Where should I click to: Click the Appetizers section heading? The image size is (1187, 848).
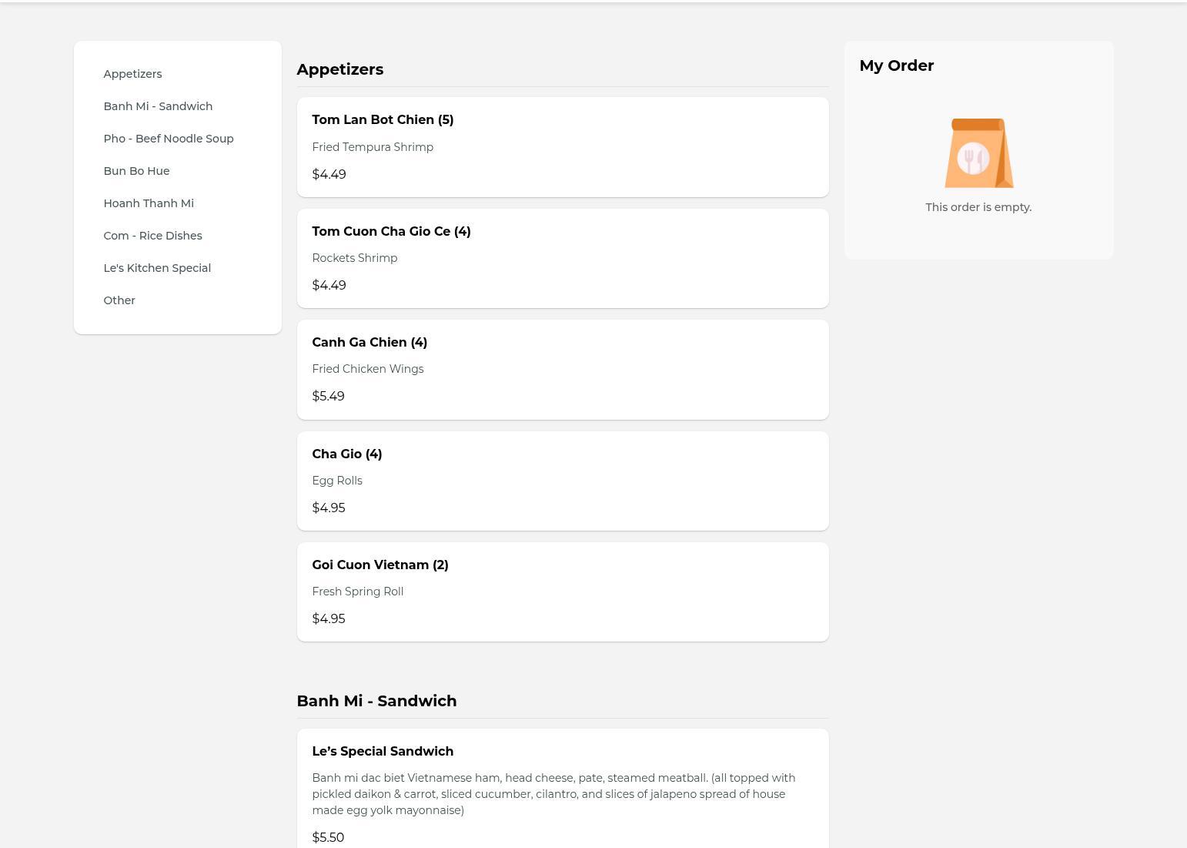tap(339, 69)
